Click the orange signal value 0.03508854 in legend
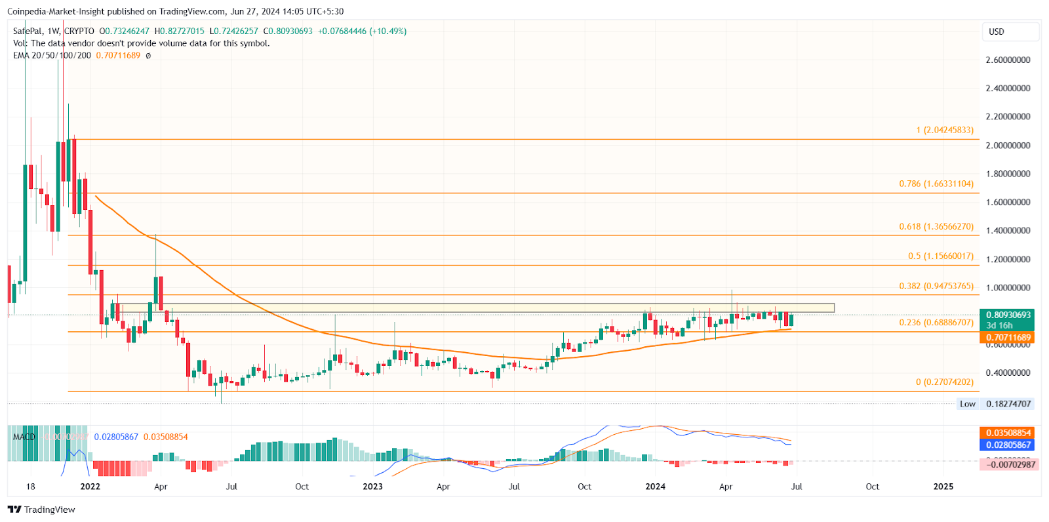This screenshot has width=1049, height=522. click(166, 437)
